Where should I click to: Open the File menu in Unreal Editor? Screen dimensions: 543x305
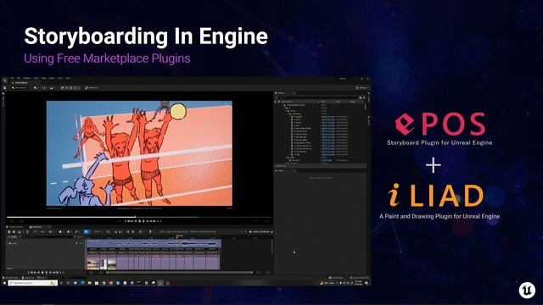click(12, 79)
